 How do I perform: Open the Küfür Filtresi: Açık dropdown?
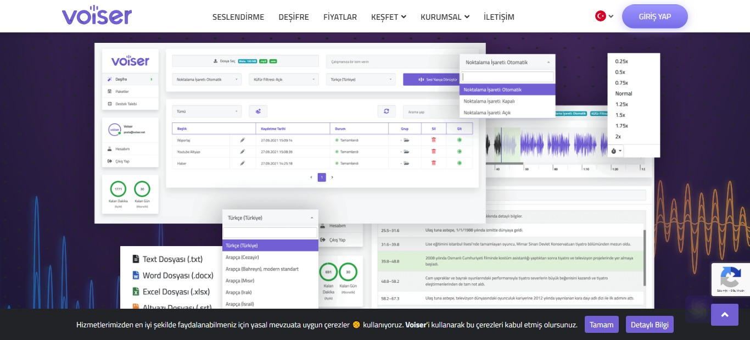[x=283, y=80]
